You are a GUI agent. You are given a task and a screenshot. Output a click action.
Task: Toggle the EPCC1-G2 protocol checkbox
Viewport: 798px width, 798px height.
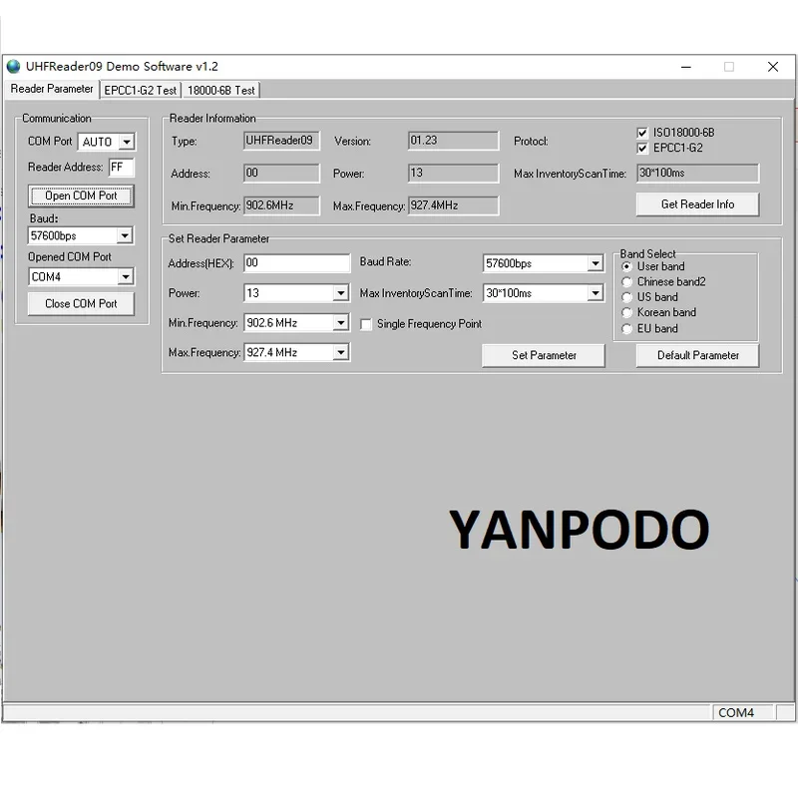(x=642, y=148)
